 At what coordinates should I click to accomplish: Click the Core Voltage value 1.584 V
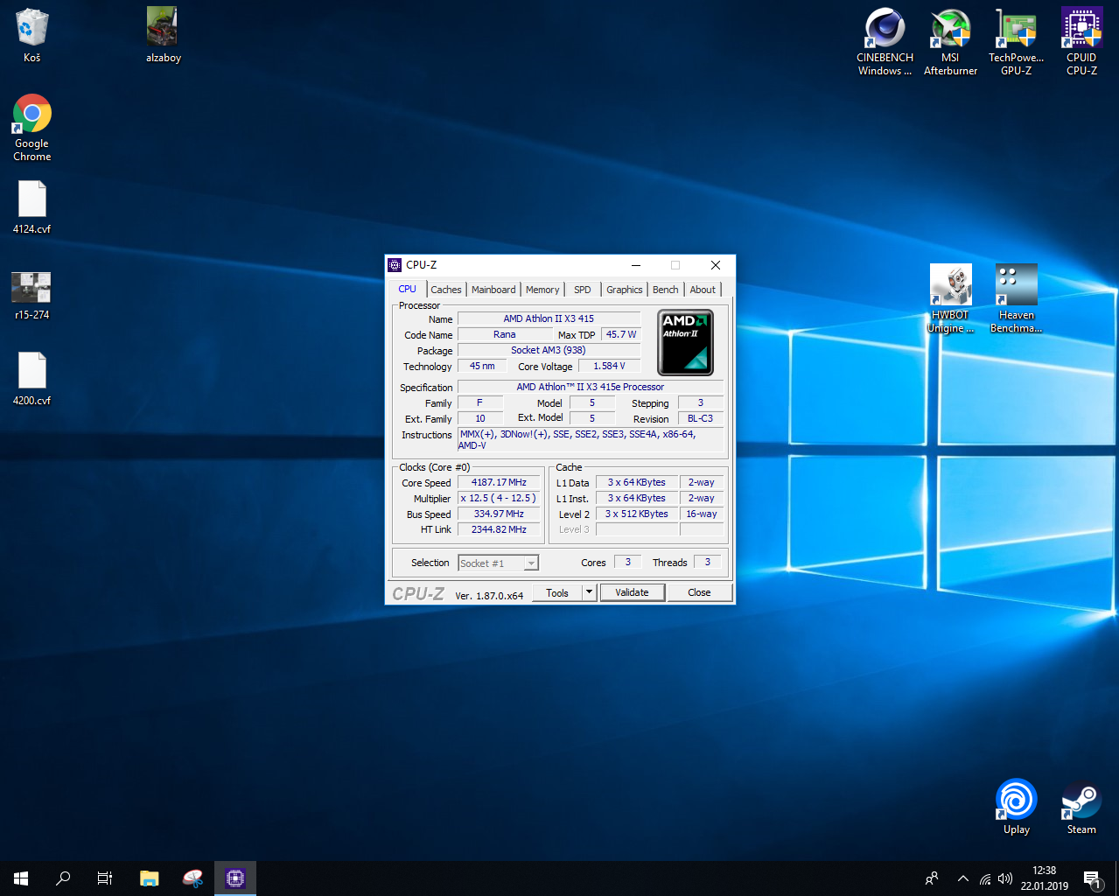[609, 367]
